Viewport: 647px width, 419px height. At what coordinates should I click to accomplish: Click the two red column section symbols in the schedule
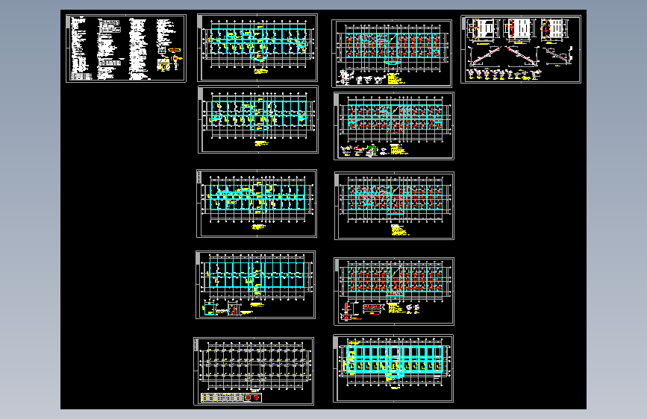coord(252,397)
